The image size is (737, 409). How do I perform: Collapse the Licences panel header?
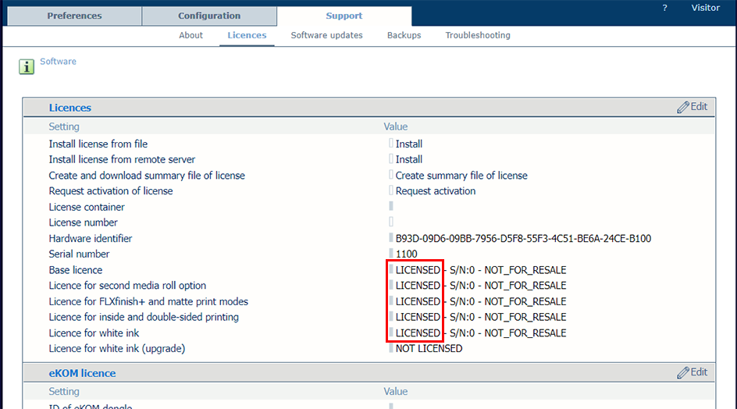(x=70, y=108)
